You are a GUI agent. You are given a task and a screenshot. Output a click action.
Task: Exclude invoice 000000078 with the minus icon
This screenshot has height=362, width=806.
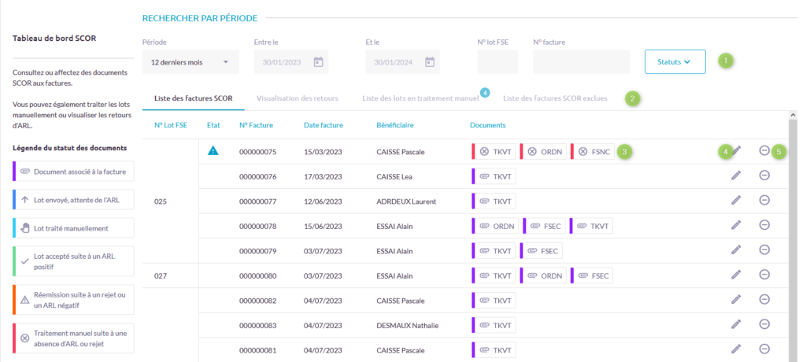tap(764, 225)
